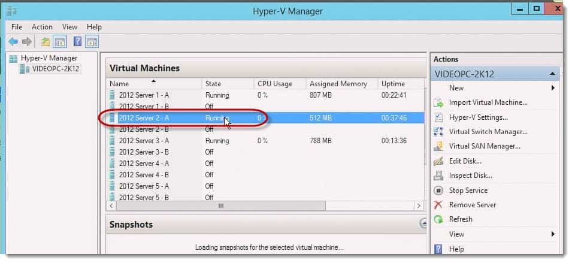572x263 pixels.
Task: Click the right arrow of horizontal scrollbar
Action: [x=419, y=206]
